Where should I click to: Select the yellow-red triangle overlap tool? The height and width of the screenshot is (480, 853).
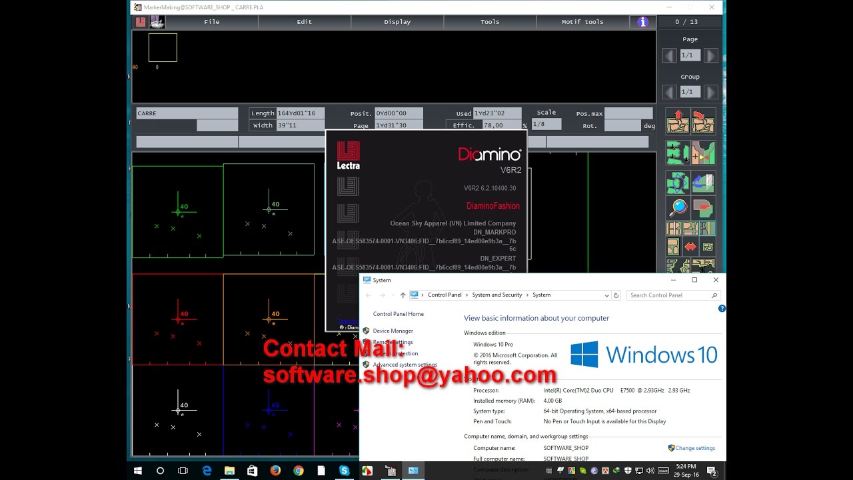(704, 153)
